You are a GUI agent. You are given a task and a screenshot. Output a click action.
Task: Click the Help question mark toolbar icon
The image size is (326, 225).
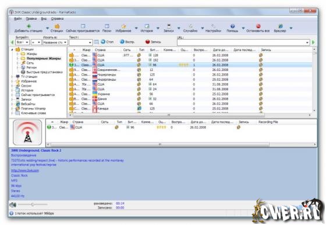tap(232, 26)
